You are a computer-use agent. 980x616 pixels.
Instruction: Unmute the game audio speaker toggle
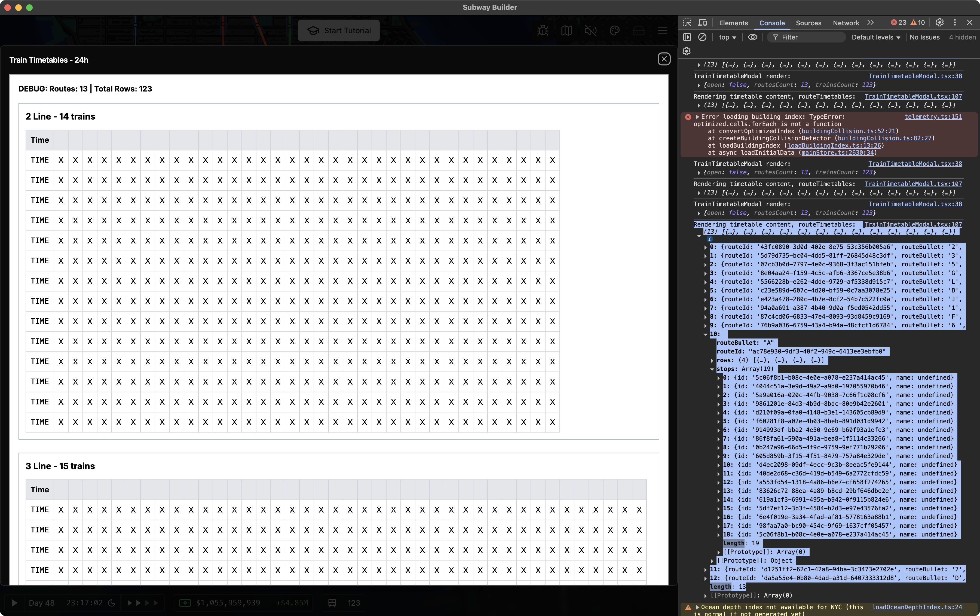point(590,31)
